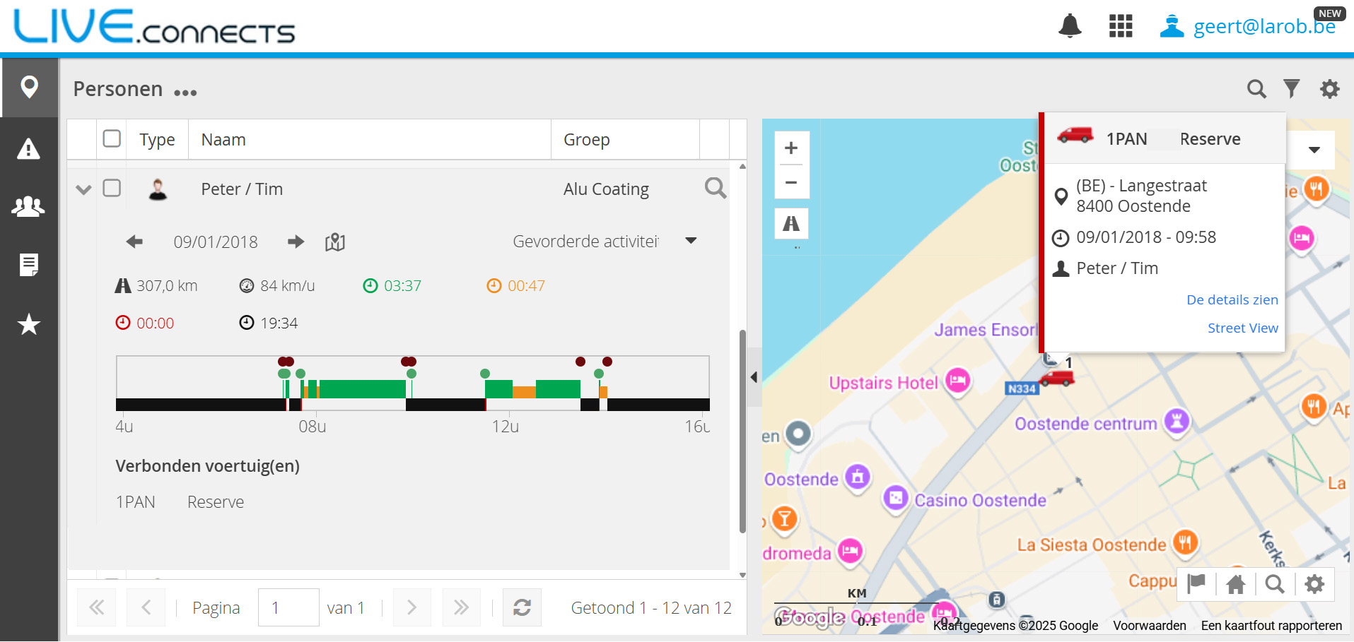
Task: Open the favorites star sidebar icon
Action: tap(29, 324)
